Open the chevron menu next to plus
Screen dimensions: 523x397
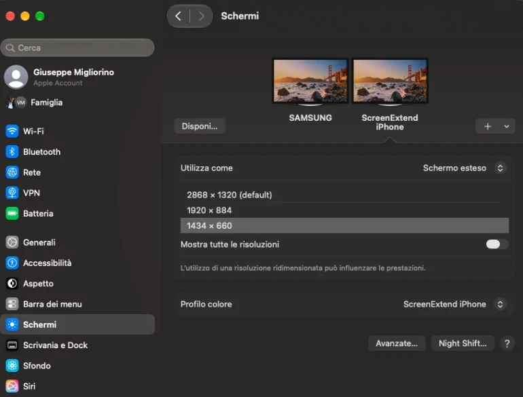pos(507,126)
